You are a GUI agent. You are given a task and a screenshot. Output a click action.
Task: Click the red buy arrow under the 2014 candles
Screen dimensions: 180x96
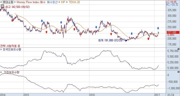point(12,20)
